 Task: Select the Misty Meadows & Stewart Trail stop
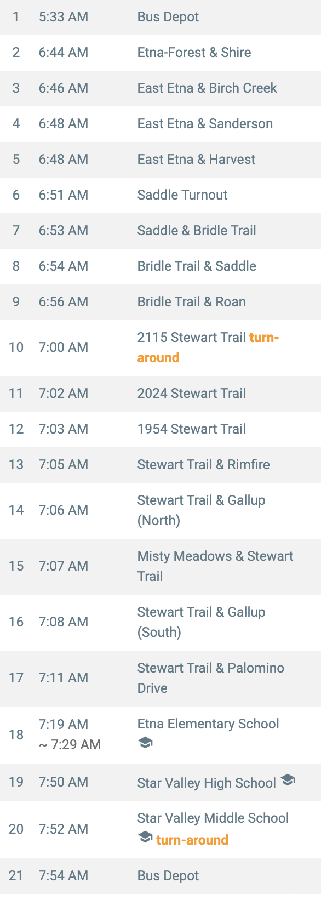pos(160,566)
